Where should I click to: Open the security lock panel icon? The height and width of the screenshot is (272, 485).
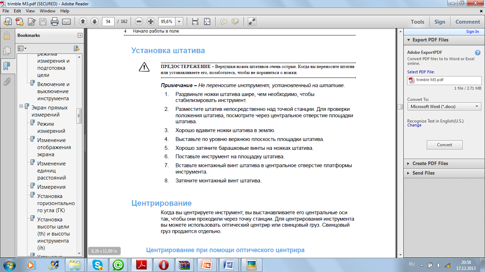point(6,36)
